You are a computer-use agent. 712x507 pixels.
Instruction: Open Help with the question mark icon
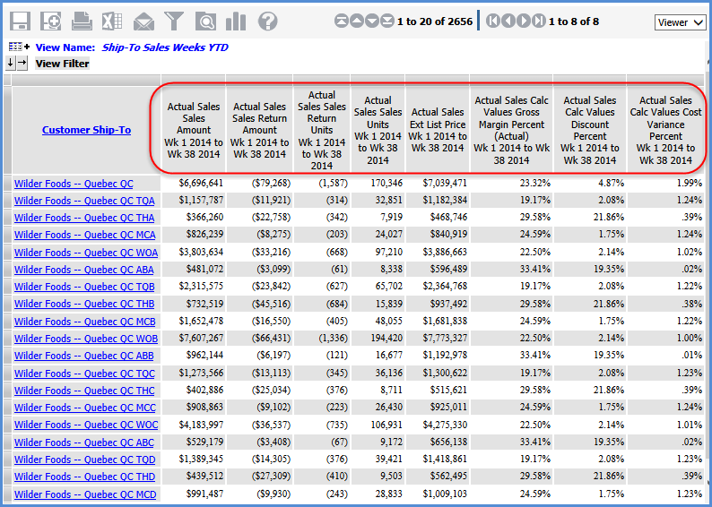(x=267, y=21)
